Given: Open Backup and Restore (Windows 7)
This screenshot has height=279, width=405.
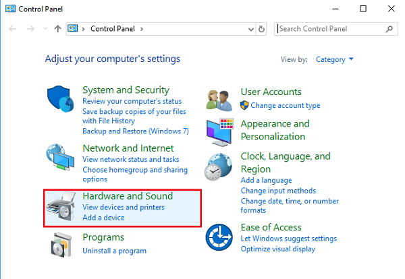Looking at the screenshot, I should (135, 131).
